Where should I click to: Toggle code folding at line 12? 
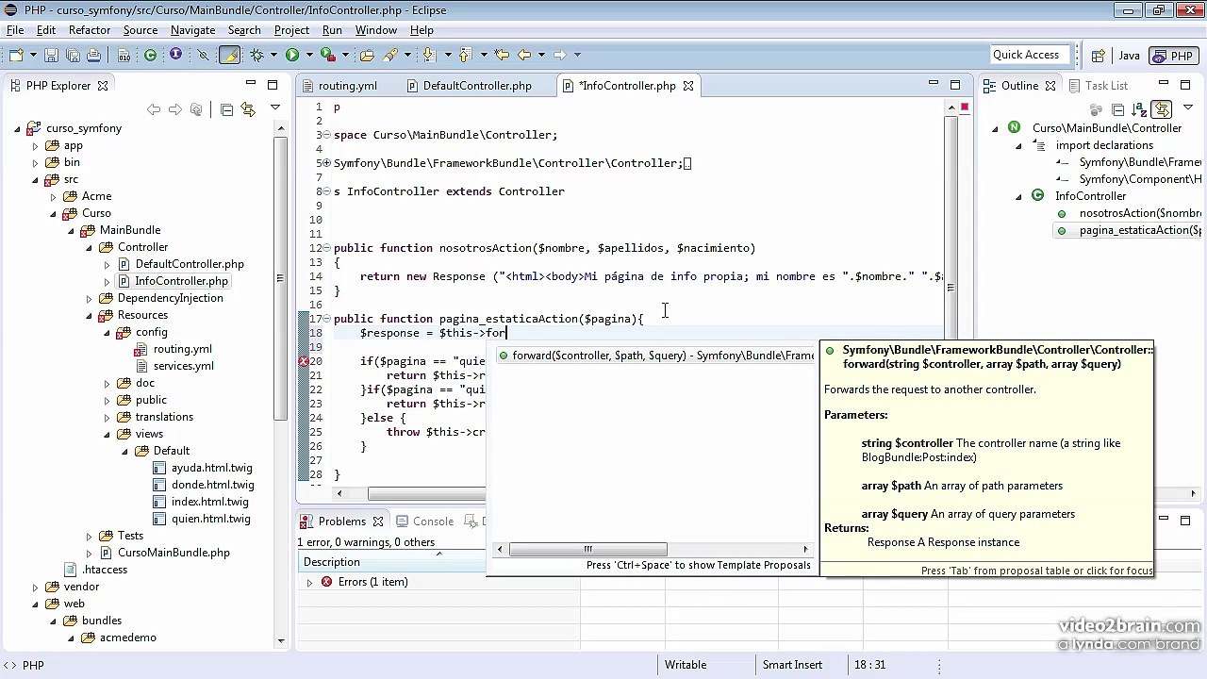(326, 248)
